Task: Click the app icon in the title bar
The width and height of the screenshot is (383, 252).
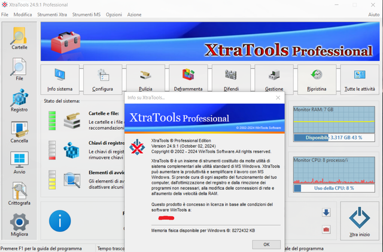Action: tap(4, 5)
